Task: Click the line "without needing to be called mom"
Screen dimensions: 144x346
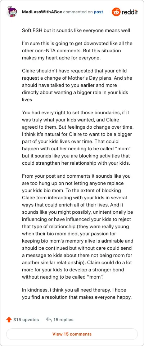Action: (x=63, y=276)
